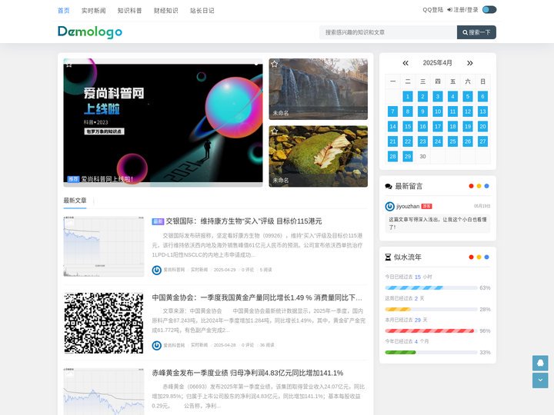Open the QR code article thumbnail

click(x=104, y=323)
